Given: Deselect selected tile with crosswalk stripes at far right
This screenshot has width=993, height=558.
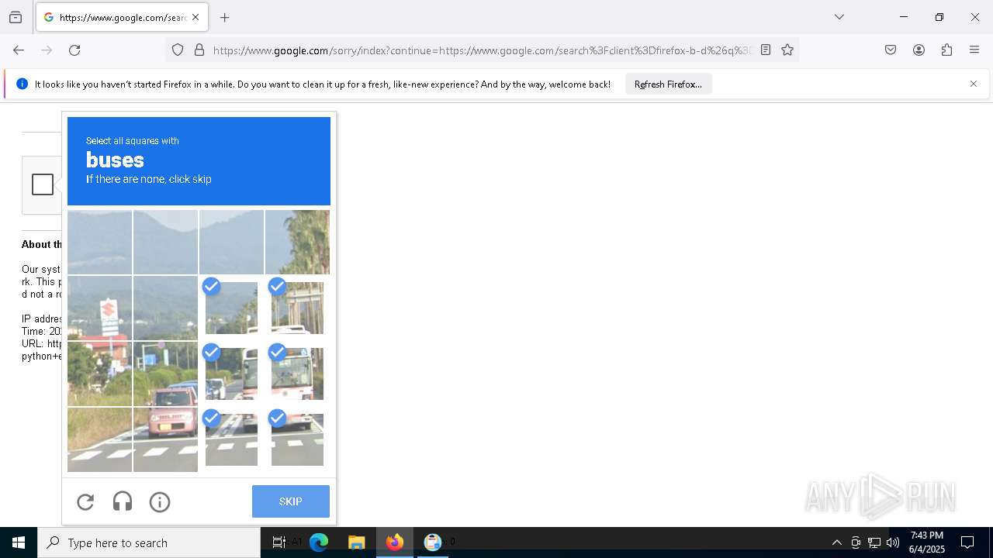Looking at the screenshot, I should tap(297, 439).
